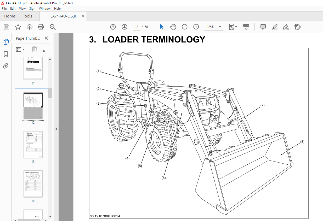Close the LA714AU-C.pdf tab

(x=83, y=16)
